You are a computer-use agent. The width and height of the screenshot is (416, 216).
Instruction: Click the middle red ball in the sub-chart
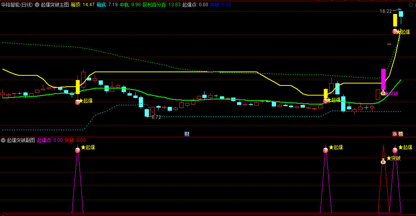pos(326,150)
